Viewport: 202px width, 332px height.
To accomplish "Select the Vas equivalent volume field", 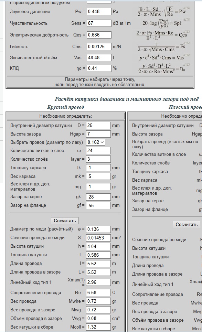I will (99, 57).
